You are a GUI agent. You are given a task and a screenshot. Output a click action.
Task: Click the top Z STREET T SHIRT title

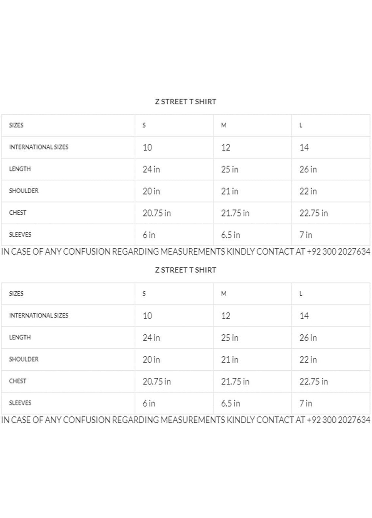click(x=185, y=102)
